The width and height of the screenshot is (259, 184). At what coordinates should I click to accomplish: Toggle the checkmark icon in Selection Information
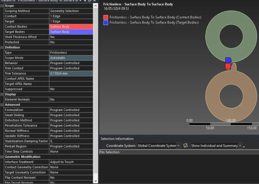186,145
